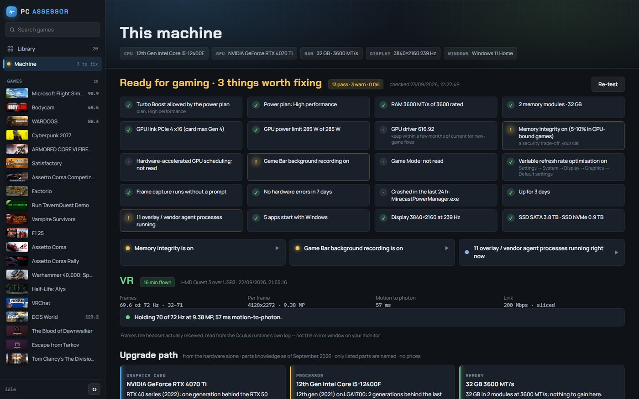The width and height of the screenshot is (639, 399).
Task: Expand 'Game Bar background recording is on'
Action: [372, 252]
